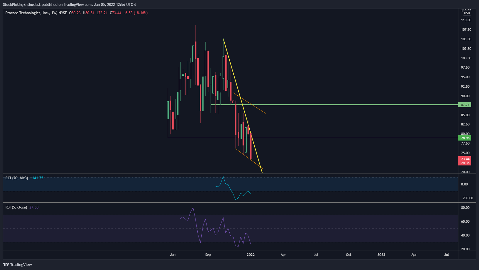The width and height of the screenshot is (479, 270).
Task: Click the 107.50 price scale label
Action: point(466,30)
